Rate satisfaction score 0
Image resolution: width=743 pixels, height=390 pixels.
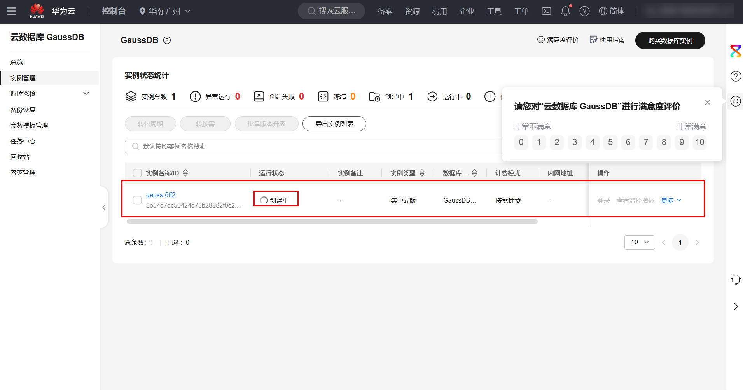(x=521, y=142)
